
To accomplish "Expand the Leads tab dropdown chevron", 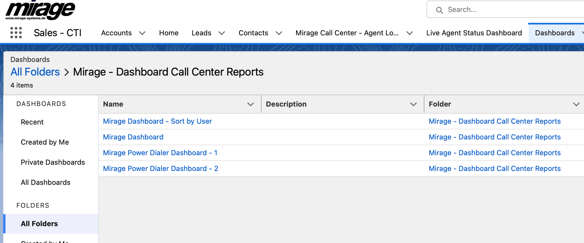I will pyautogui.click(x=222, y=33).
